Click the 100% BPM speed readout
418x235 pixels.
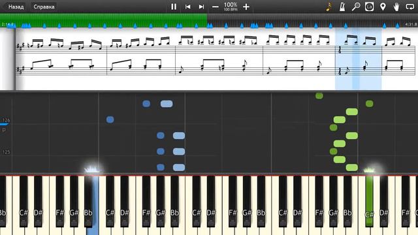[231, 7]
